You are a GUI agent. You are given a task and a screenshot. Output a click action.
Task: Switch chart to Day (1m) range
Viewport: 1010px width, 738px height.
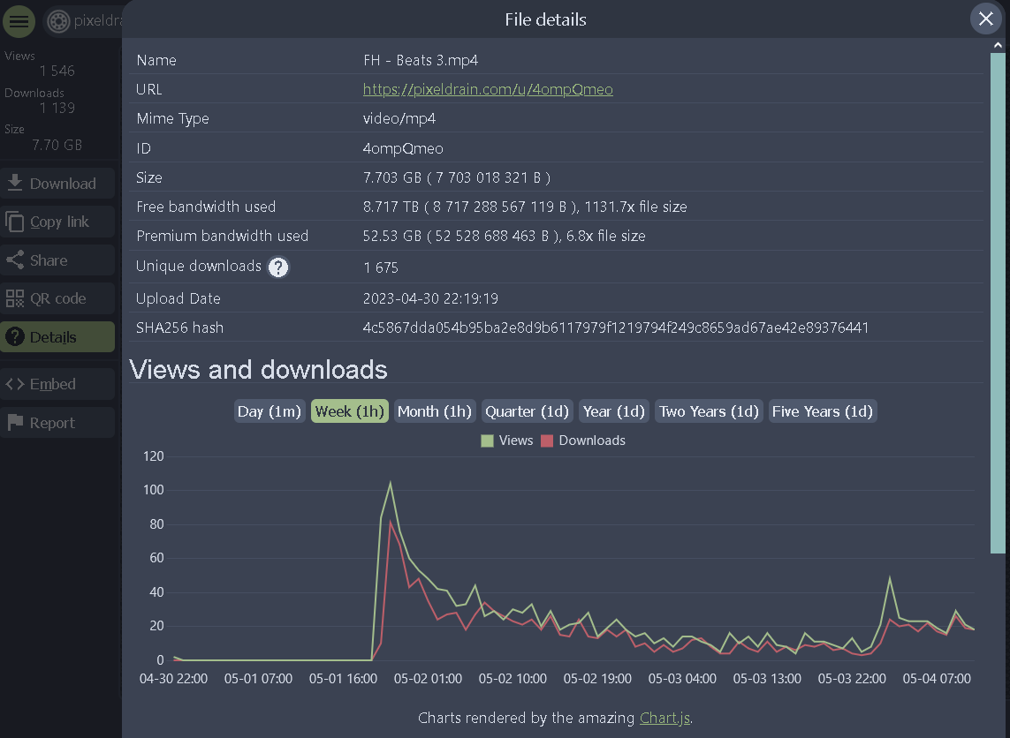270,411
